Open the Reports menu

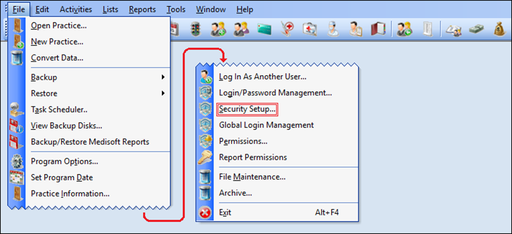coord(143,9)
